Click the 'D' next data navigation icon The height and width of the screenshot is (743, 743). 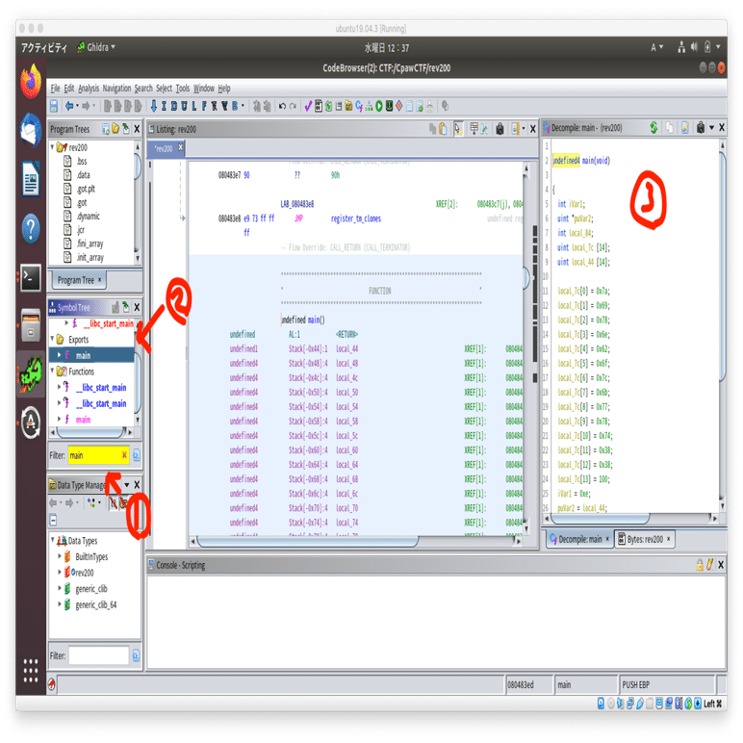tap(174, 106)
